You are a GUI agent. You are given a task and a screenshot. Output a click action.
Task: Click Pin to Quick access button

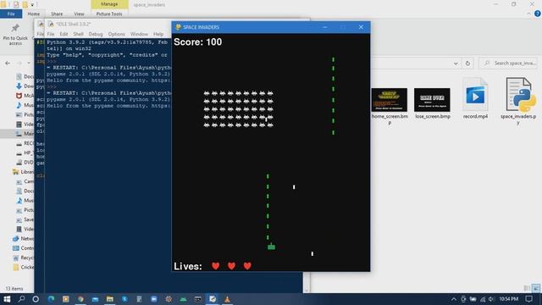15,34
